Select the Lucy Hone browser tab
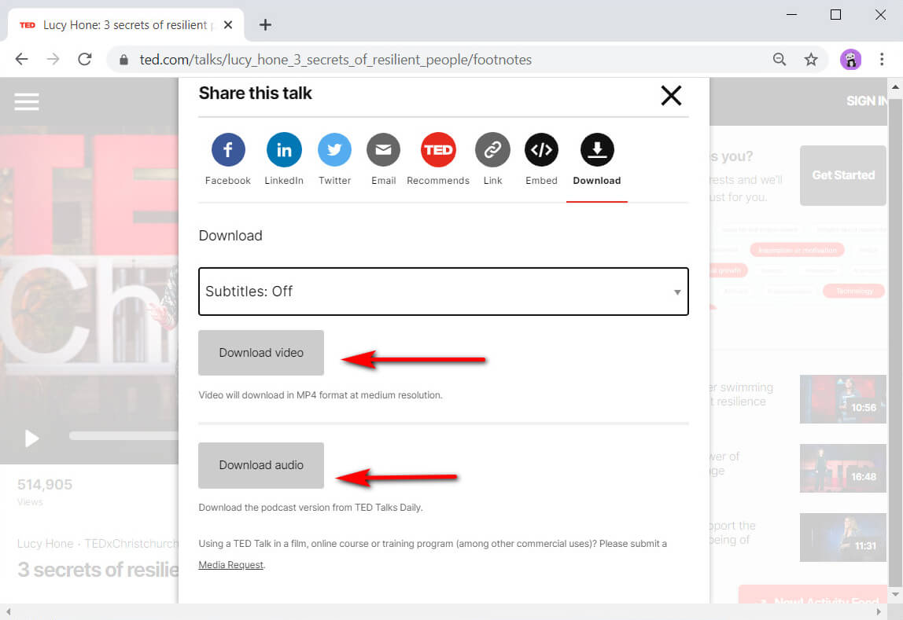This screenshot has width=903, height=620. [x=126, y=24]
